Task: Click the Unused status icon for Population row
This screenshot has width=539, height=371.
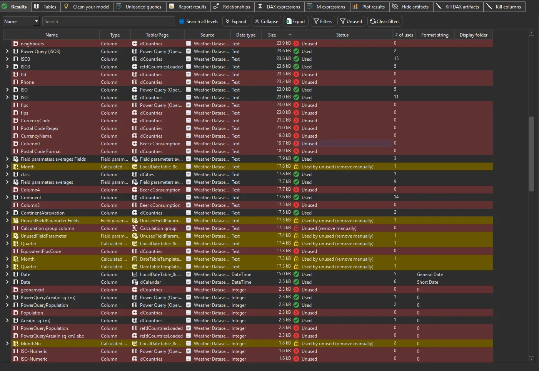Action: coord(296,313)
